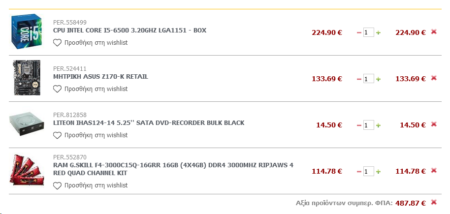Add the G.Skill RAM kit to wishlist

91,186
